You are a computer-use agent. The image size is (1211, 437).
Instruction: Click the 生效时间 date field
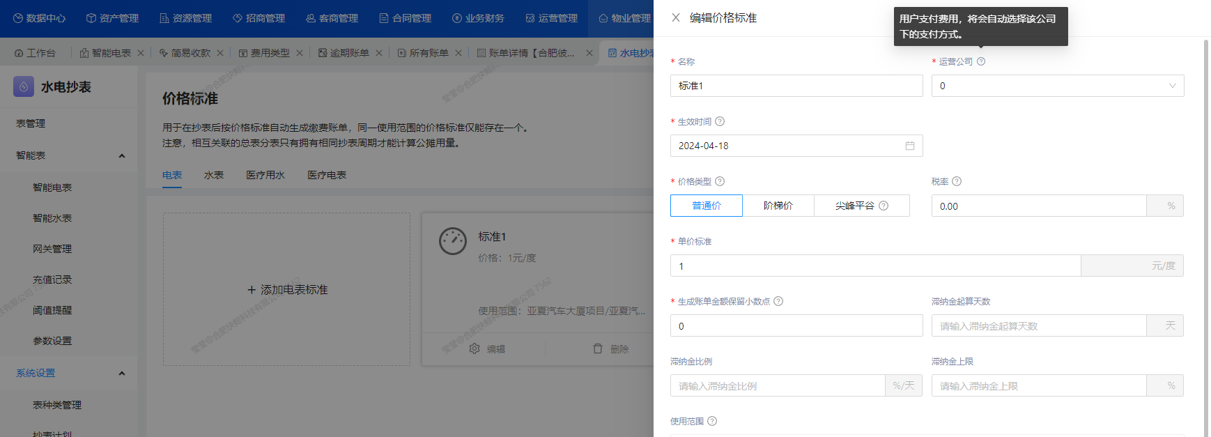[796, 146]
